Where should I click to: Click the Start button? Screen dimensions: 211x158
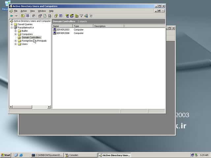6,155
